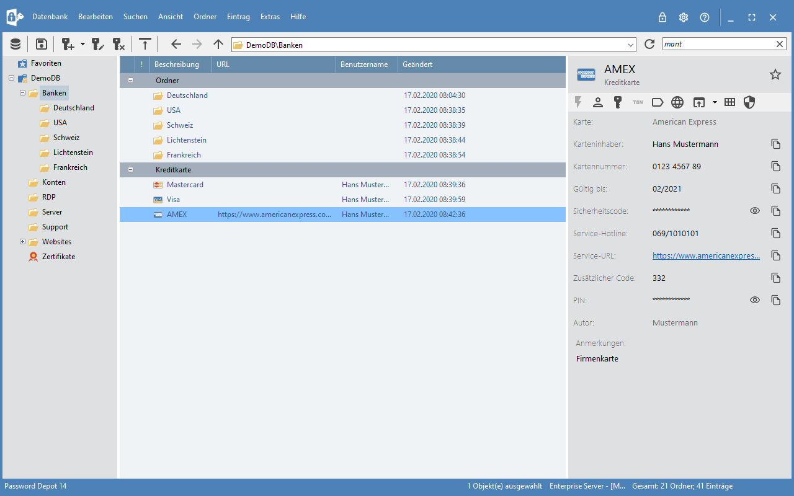Image resolution: width=794 pixels, height=496 pixels.
Task: Open the Bearbeiten menu
Action: coord(96,17)
